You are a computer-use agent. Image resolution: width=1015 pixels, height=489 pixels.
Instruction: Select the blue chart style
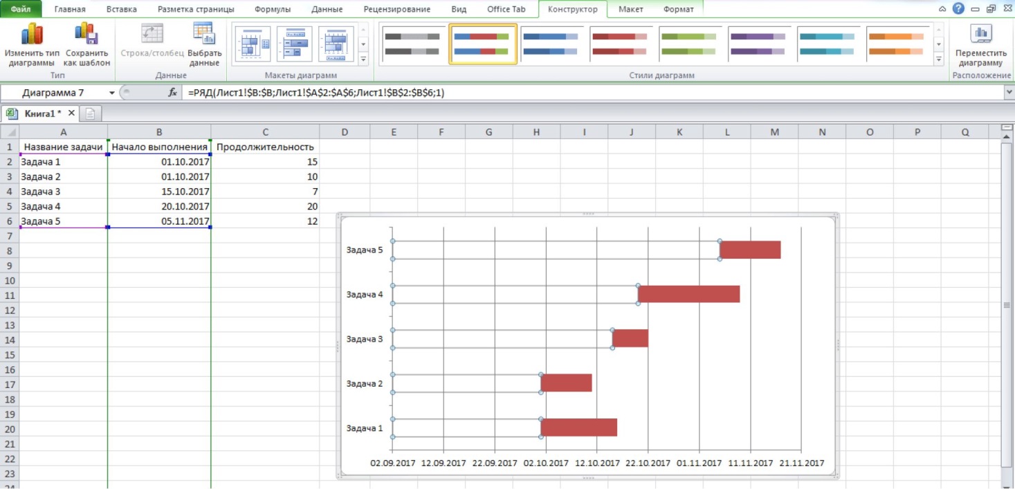[551, 44]
